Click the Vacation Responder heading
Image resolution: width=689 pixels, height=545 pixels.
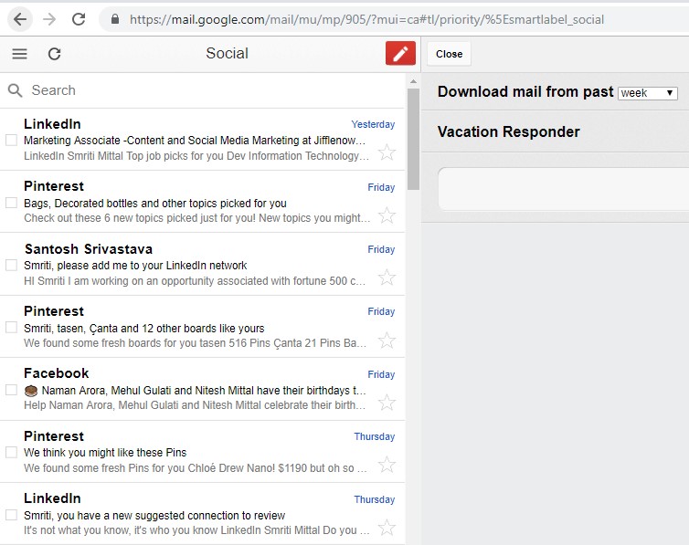click(508, 131)
